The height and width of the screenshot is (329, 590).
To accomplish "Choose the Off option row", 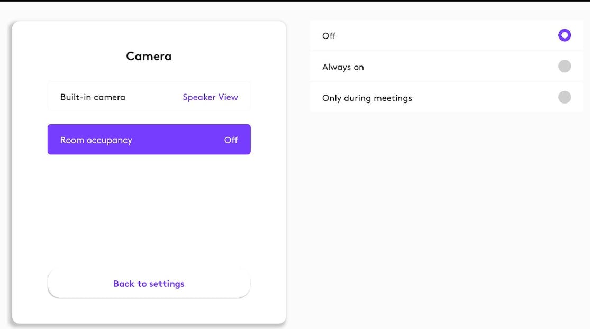I will 446,35.
